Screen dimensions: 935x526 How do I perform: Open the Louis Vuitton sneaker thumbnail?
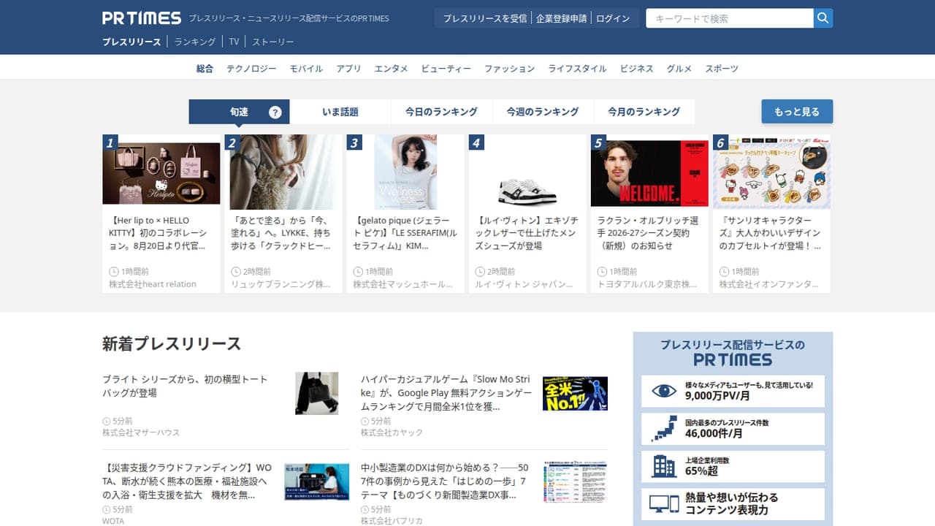527,172
